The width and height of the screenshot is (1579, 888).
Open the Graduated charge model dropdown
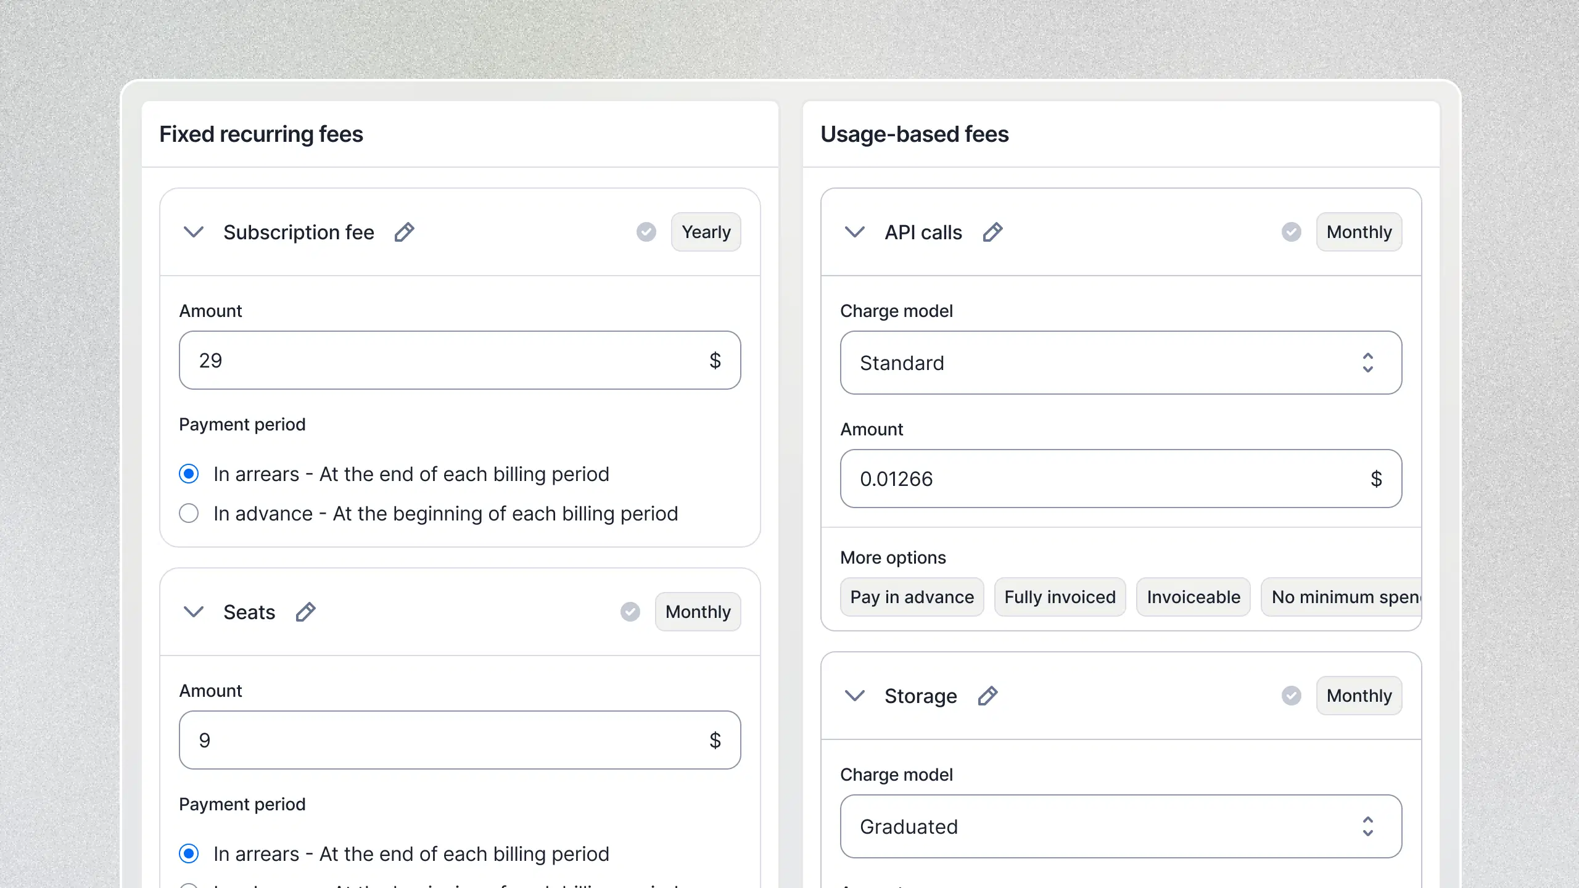[1120, 826]
